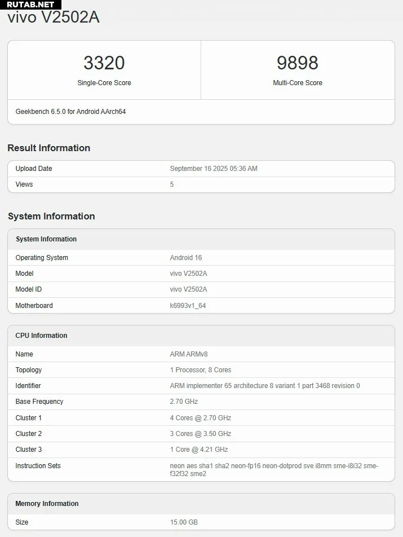Image resolution: width=403 pixels, height=537 pixels.
Task: Click the Cluster 1 label
Action: click(x=28, y=418)
